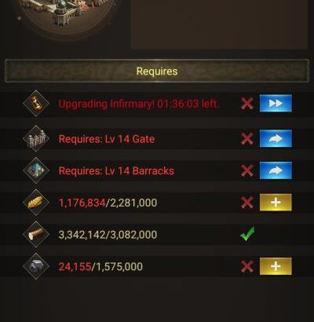
Task: Select the Requires section header
Action: [157, 71]
